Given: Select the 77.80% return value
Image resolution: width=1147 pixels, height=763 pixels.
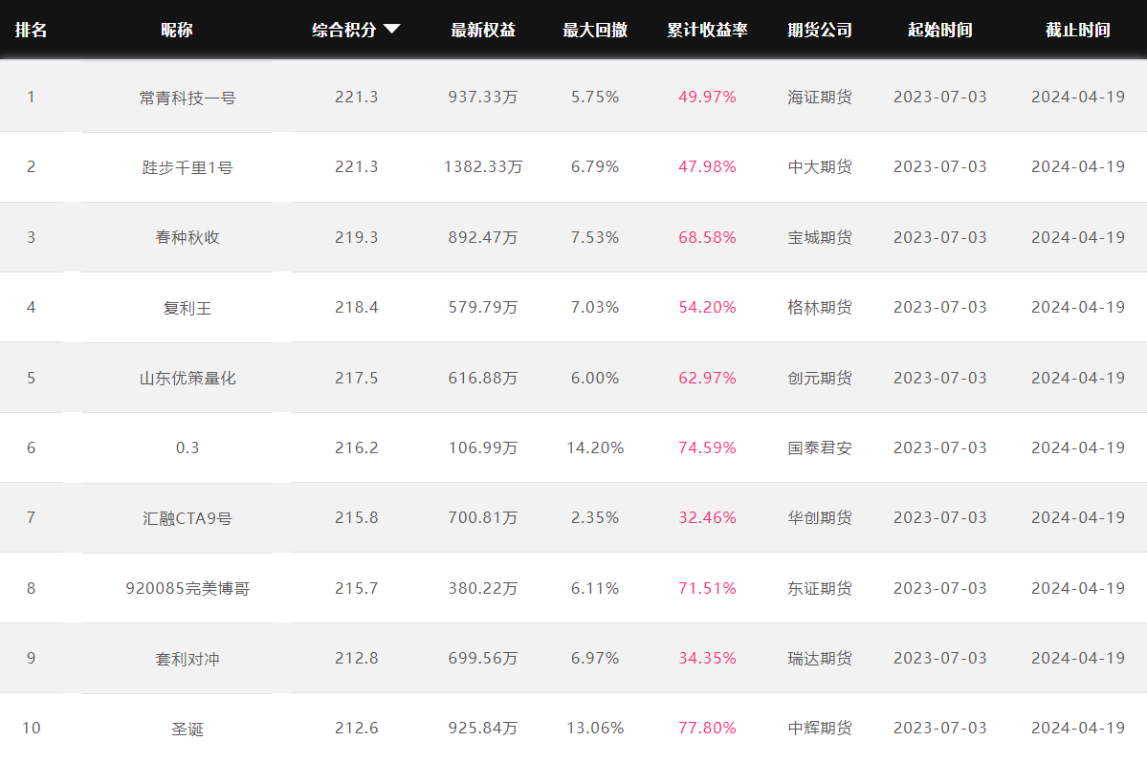Looking at the screenshot, I should pyautogui.click(x=707, y=728).
